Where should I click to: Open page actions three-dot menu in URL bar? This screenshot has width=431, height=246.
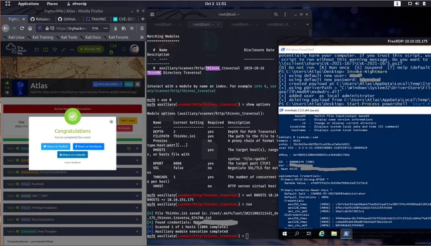[x=106, y=28]
